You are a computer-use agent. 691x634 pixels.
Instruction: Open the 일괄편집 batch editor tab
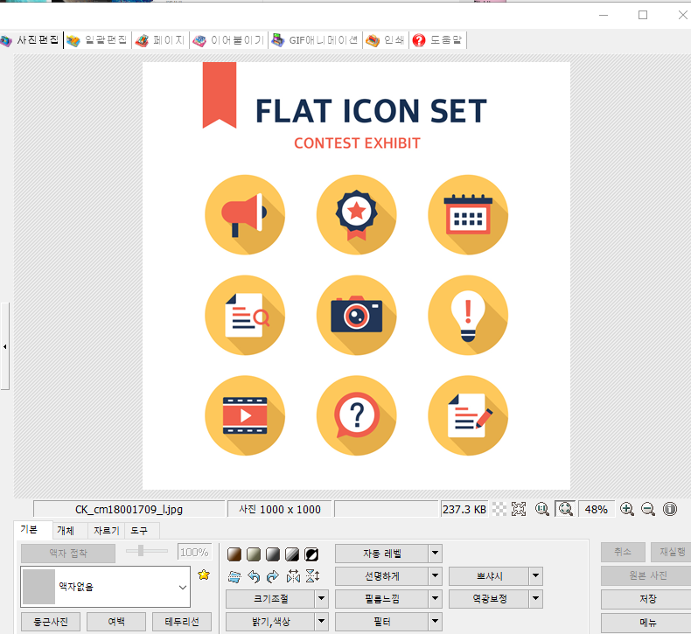coord(97,40)
